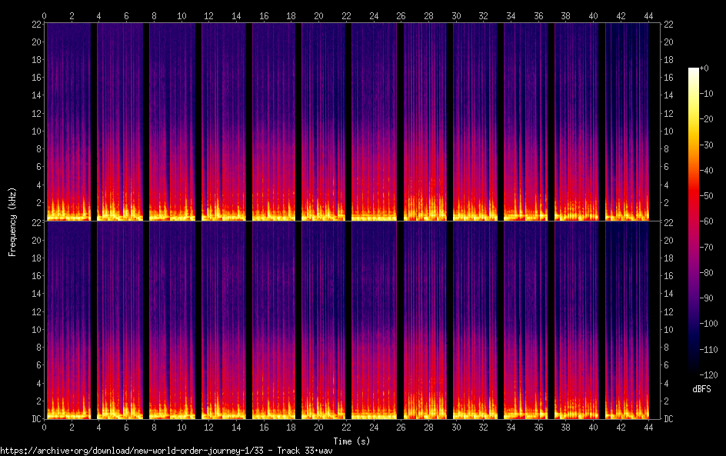Click the "Frequency (kHz)" axis label
This screenshot has width=726, height=456.
click(x=12, y=221)
